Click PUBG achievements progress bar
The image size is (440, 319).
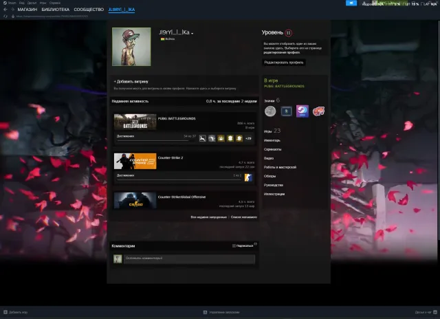coord(156,140)
